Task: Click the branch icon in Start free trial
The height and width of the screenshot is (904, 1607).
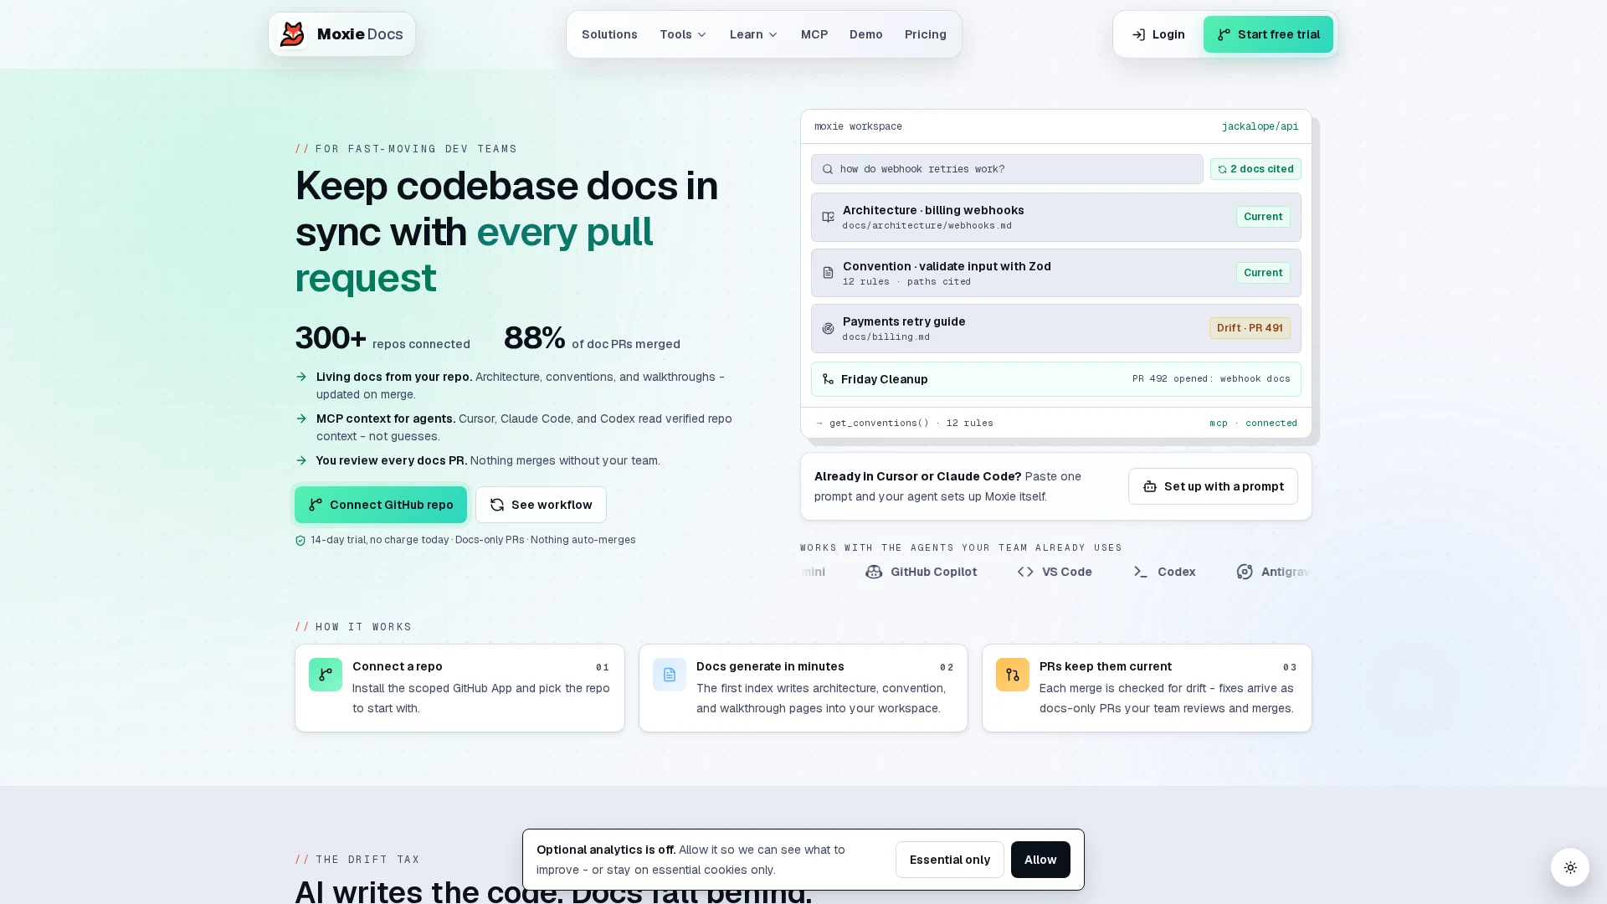Action: pyautogui.click(x=1224, y=34)
